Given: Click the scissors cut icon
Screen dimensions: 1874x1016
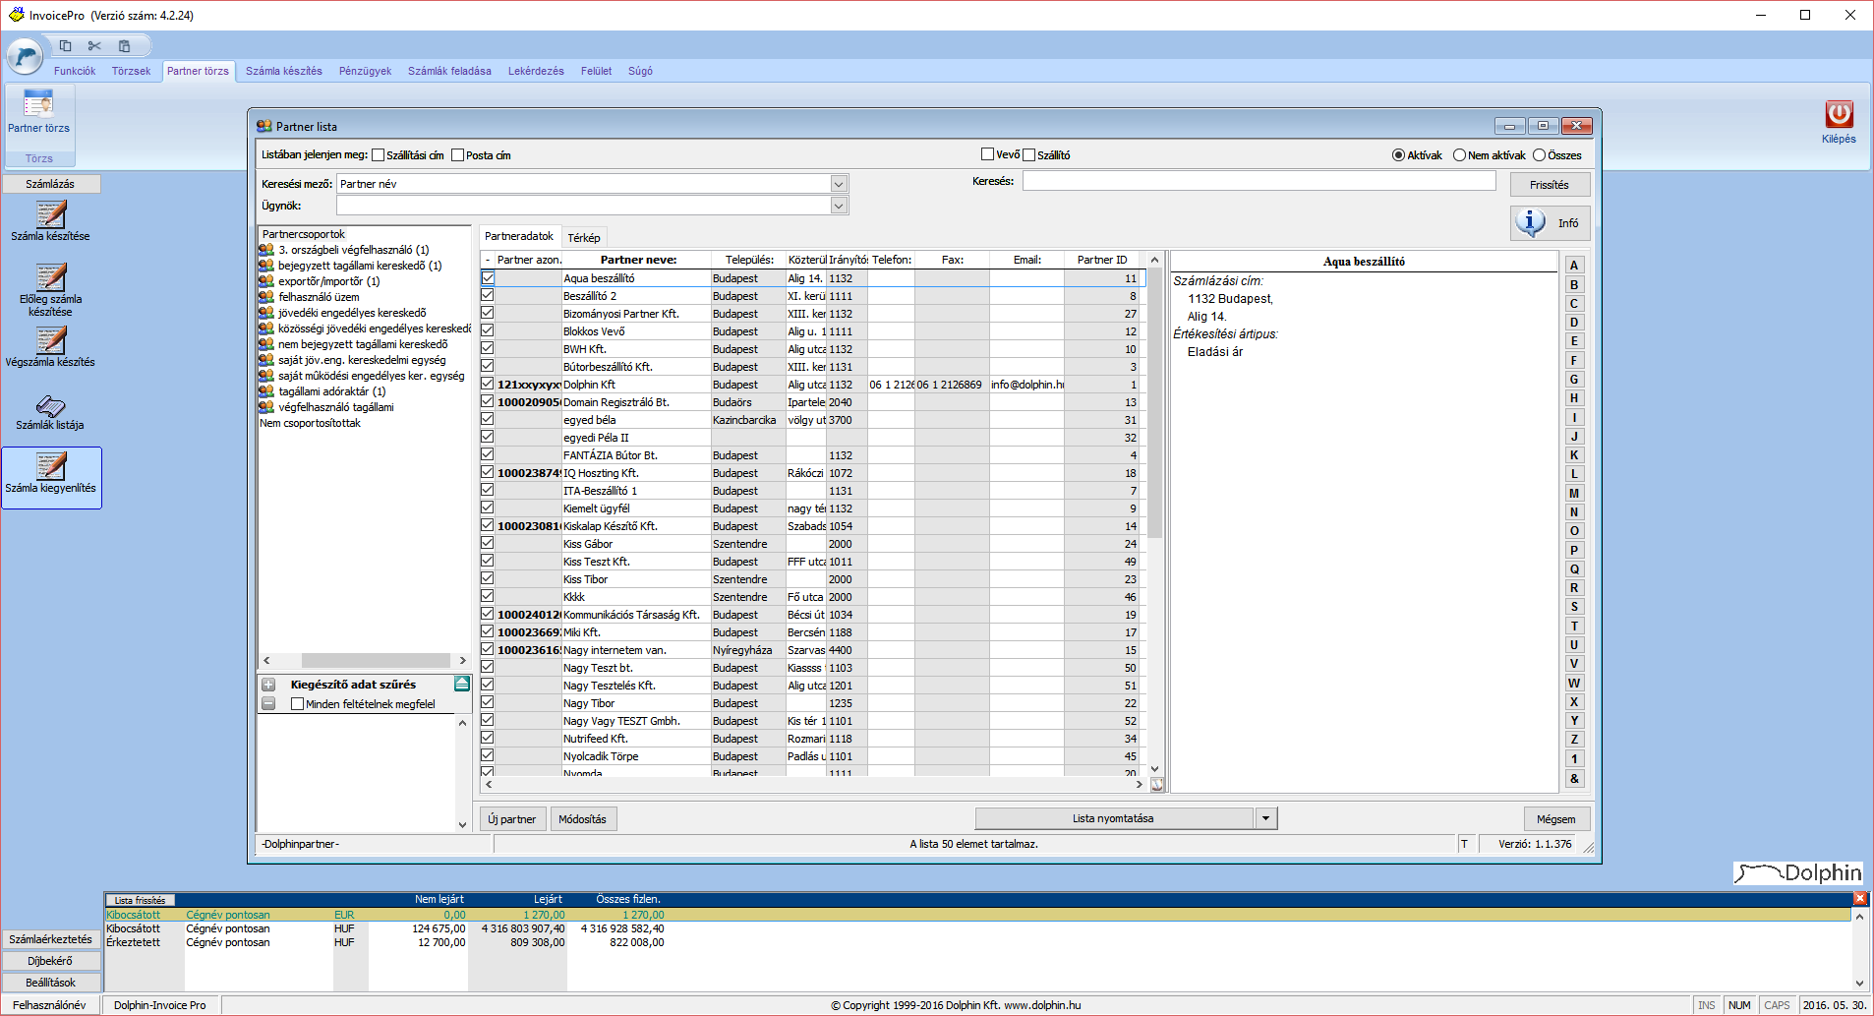Looking at the screenshot, I should point(94,45).
